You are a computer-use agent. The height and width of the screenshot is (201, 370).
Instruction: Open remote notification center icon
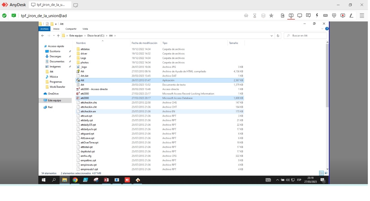pyautogui.click(x=323, y=180)
